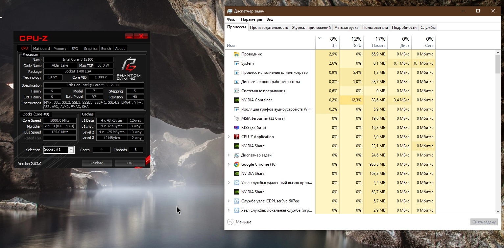
Task: Click the CPU-Z Application process icon
Action: [x=236, y=137]
